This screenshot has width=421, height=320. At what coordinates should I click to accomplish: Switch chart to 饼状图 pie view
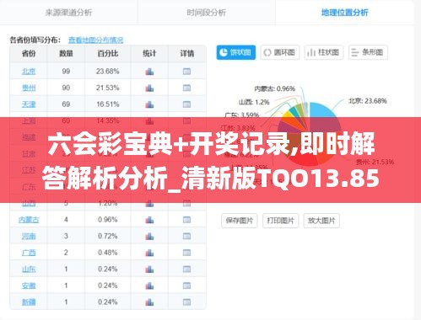pos(236,52)
